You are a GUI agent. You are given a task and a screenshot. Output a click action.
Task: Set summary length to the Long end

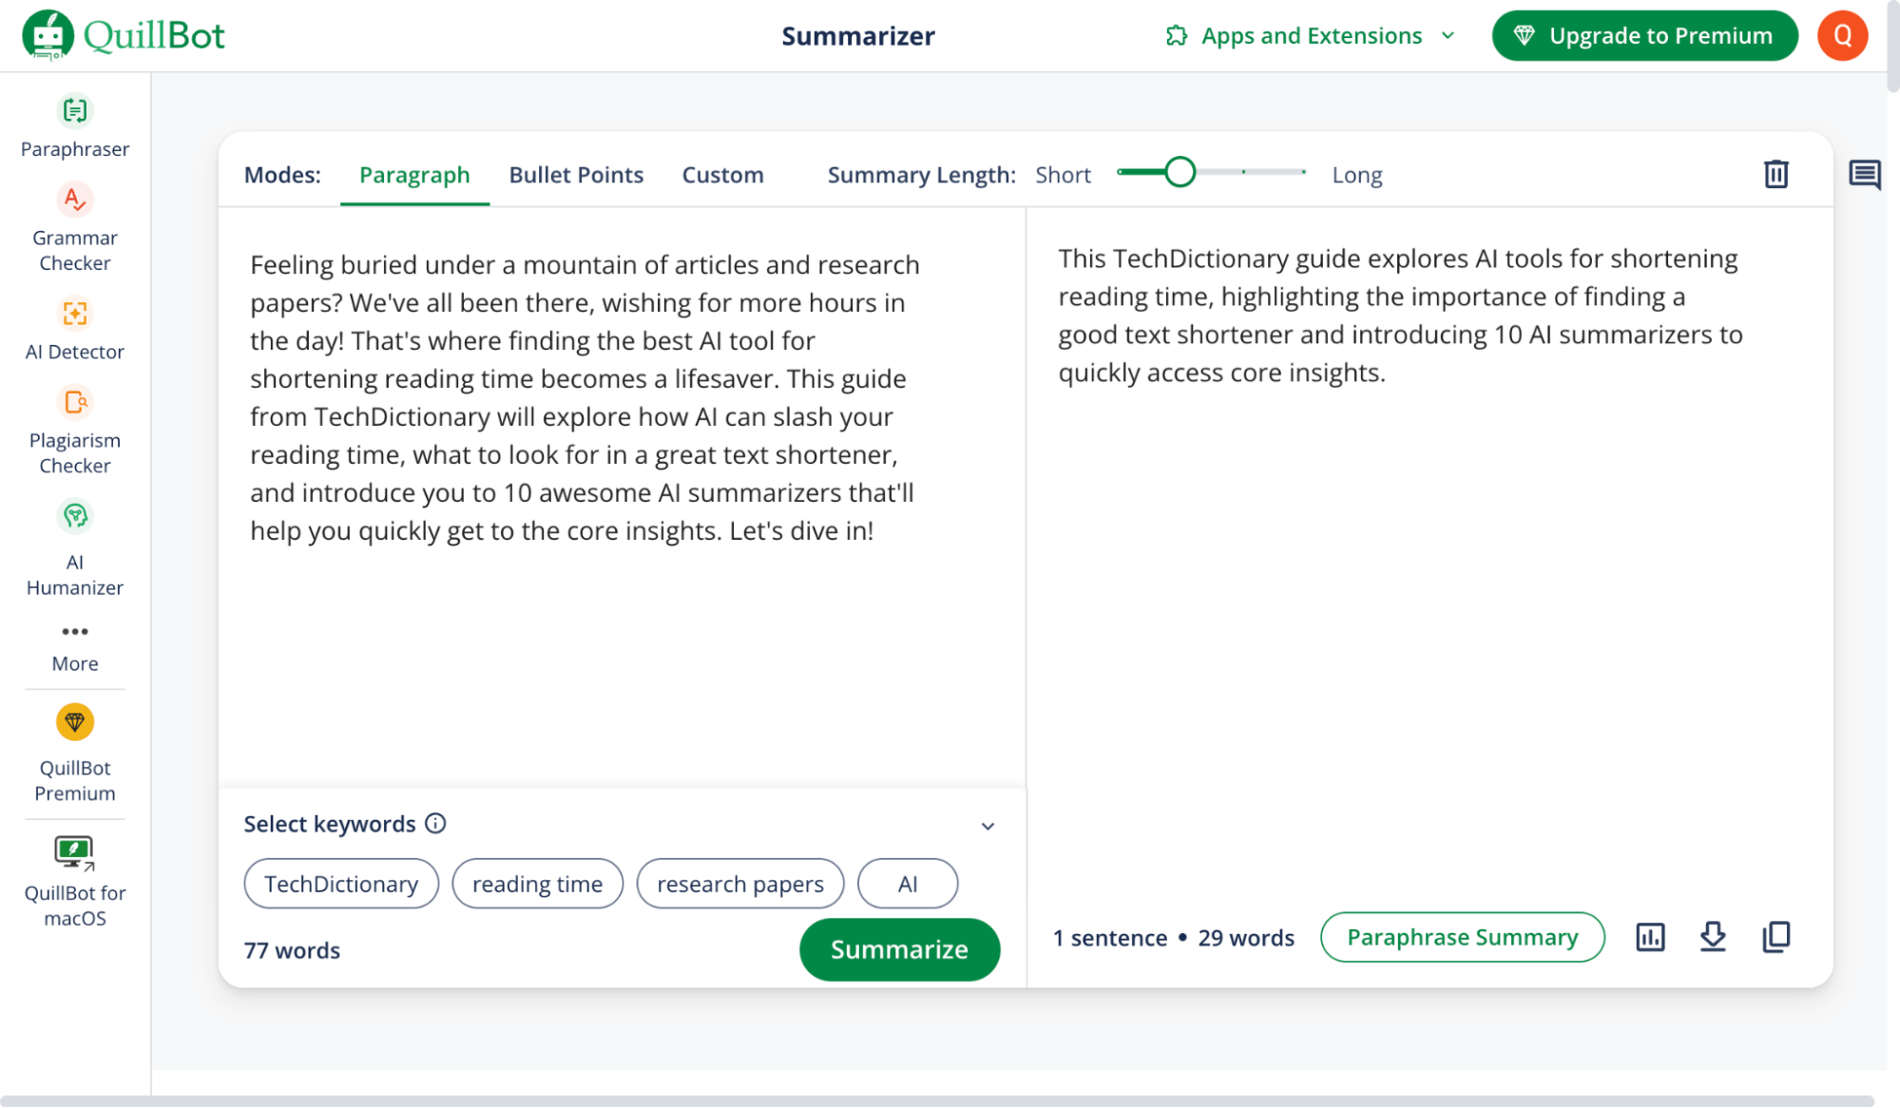point(1303,172)
